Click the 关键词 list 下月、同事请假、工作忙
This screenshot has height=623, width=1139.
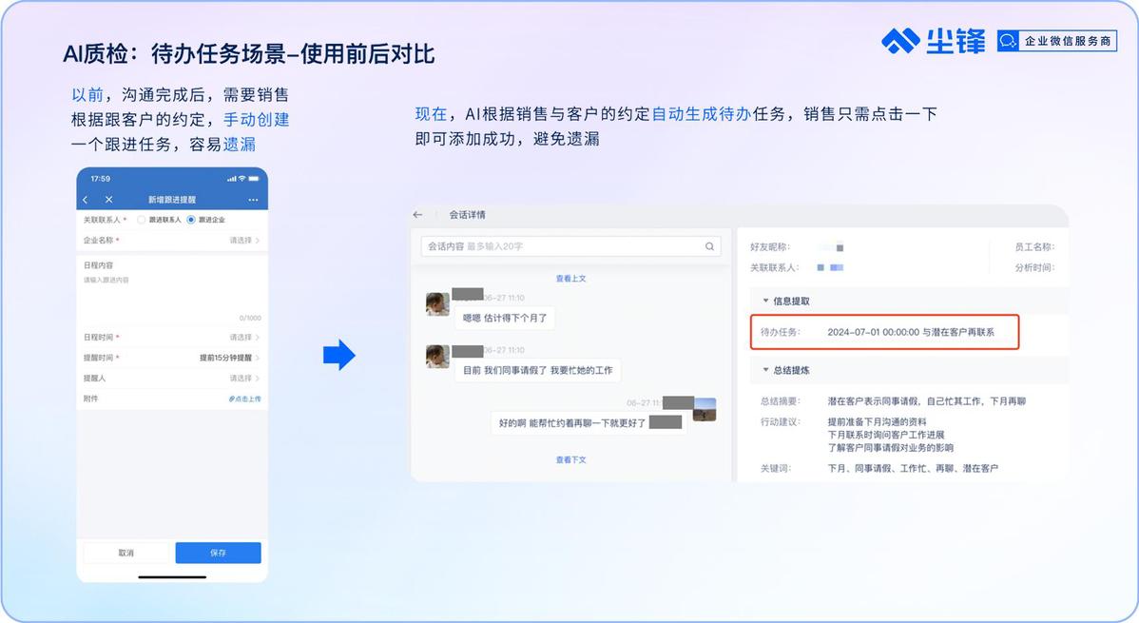(913, 468)
